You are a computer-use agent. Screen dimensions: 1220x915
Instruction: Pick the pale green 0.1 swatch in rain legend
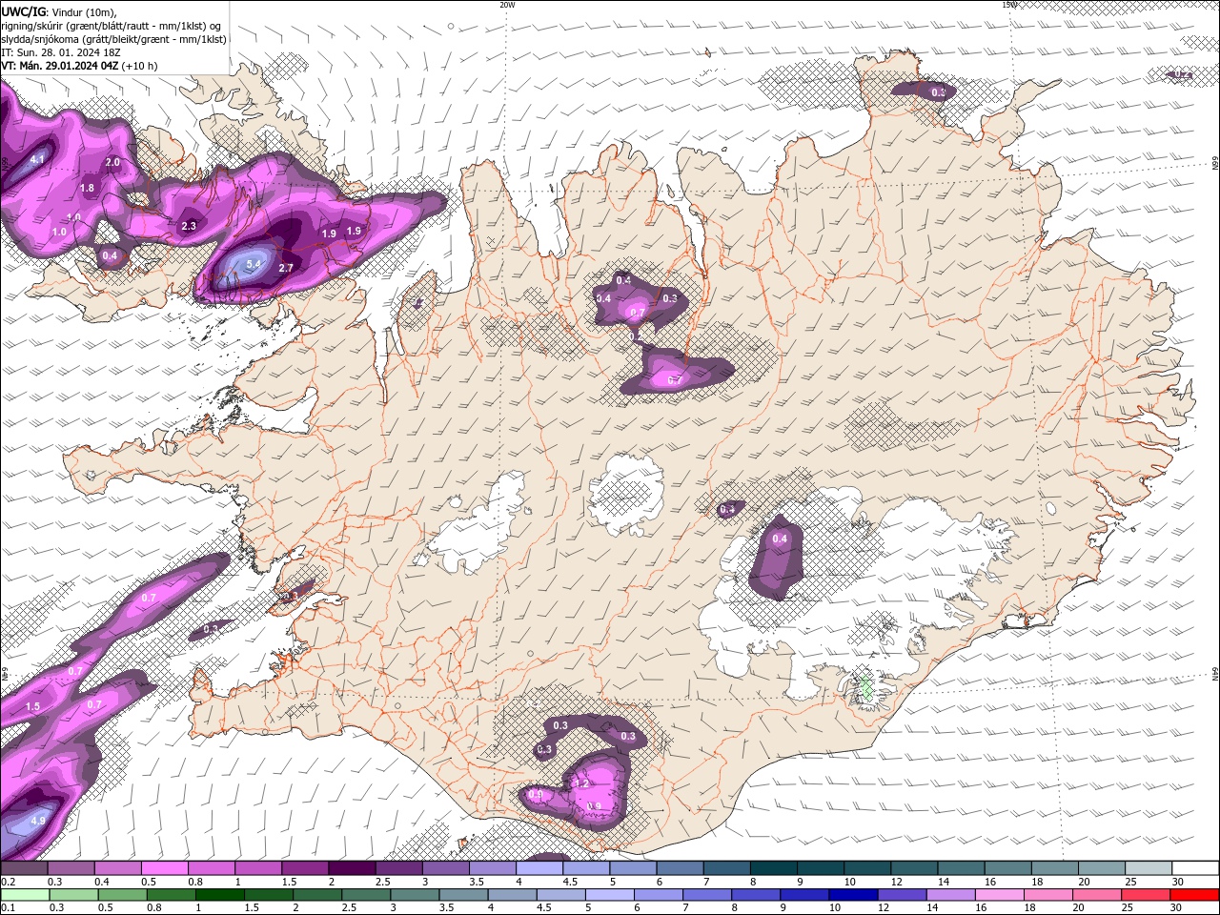tap(24, 895)
